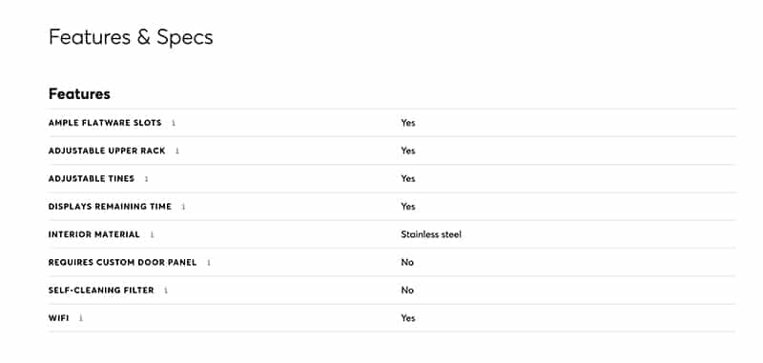Show info for Requires Custom Door Panel
This screenshot has height=363, width=763.
point(209,262)
